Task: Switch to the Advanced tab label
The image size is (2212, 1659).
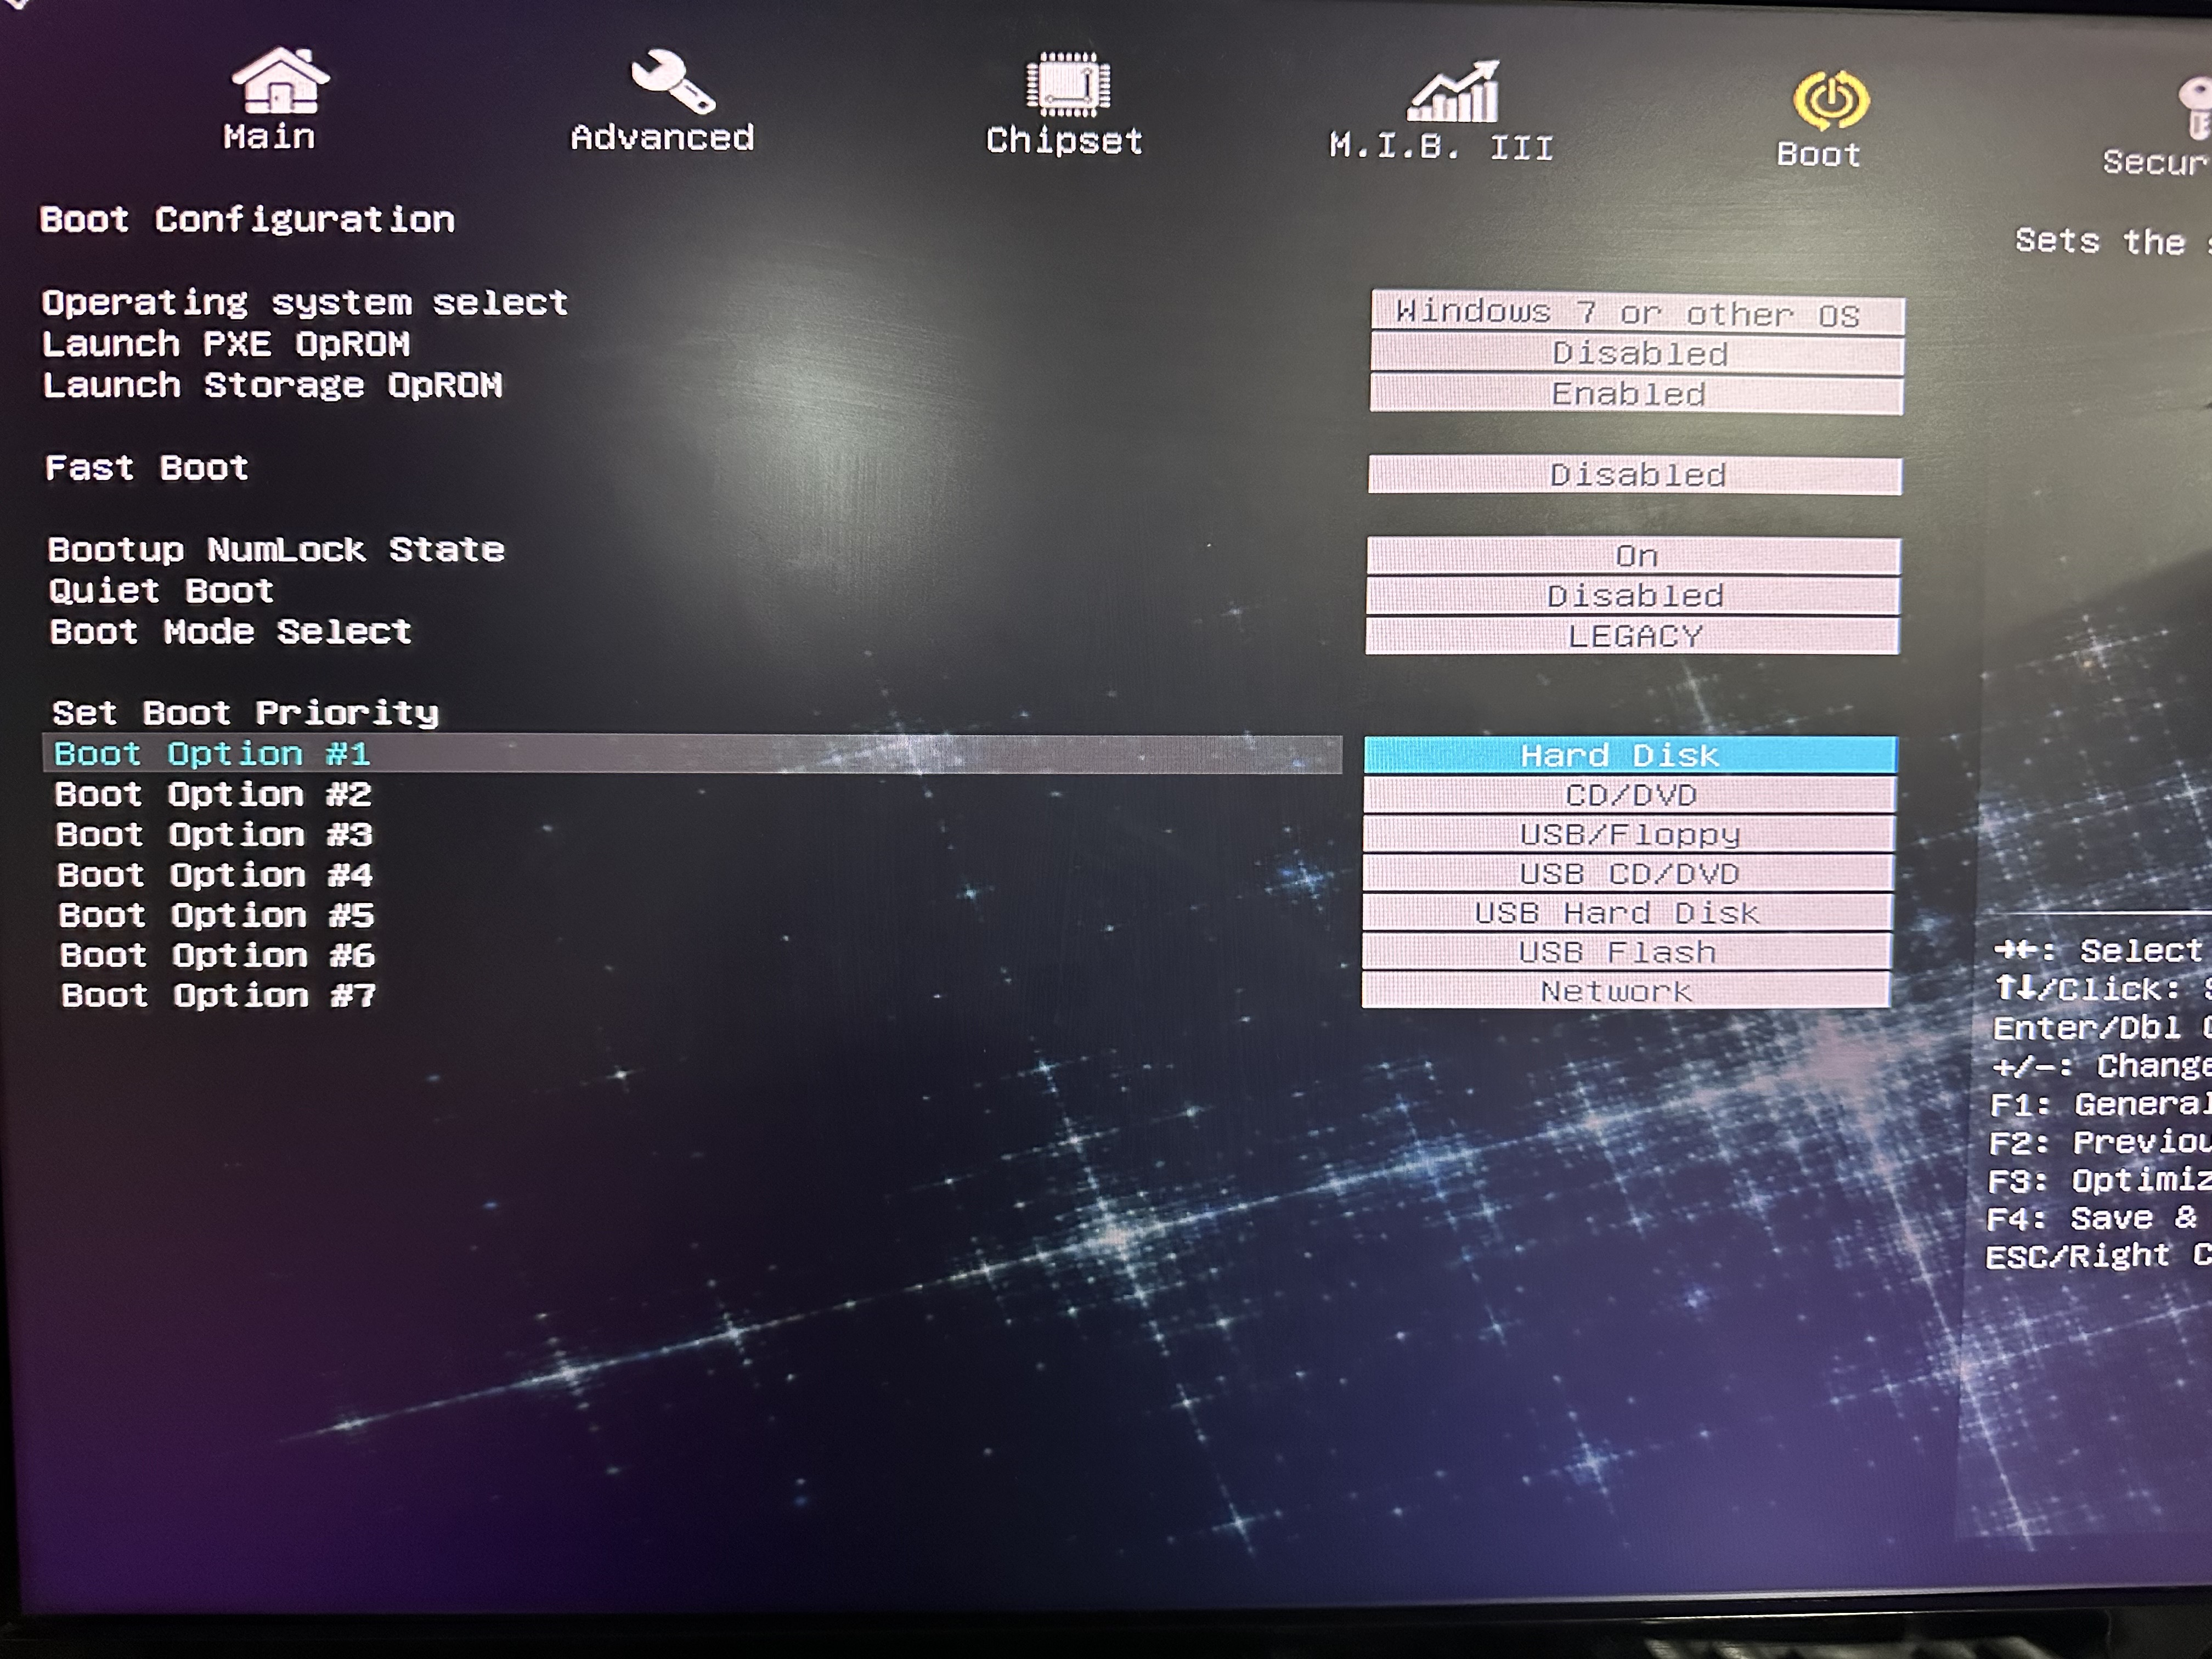Action: (662, 137)
